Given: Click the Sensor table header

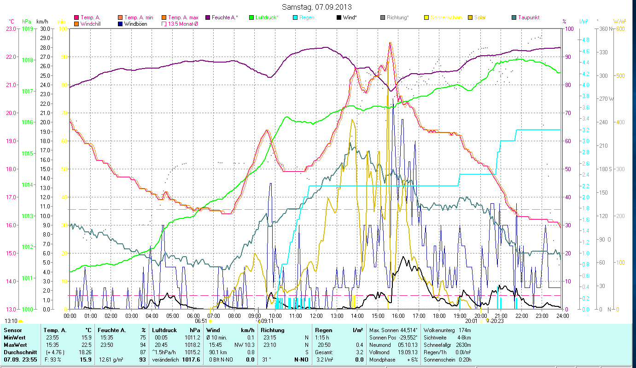Looking at the screenshot, I should (12, 330).
